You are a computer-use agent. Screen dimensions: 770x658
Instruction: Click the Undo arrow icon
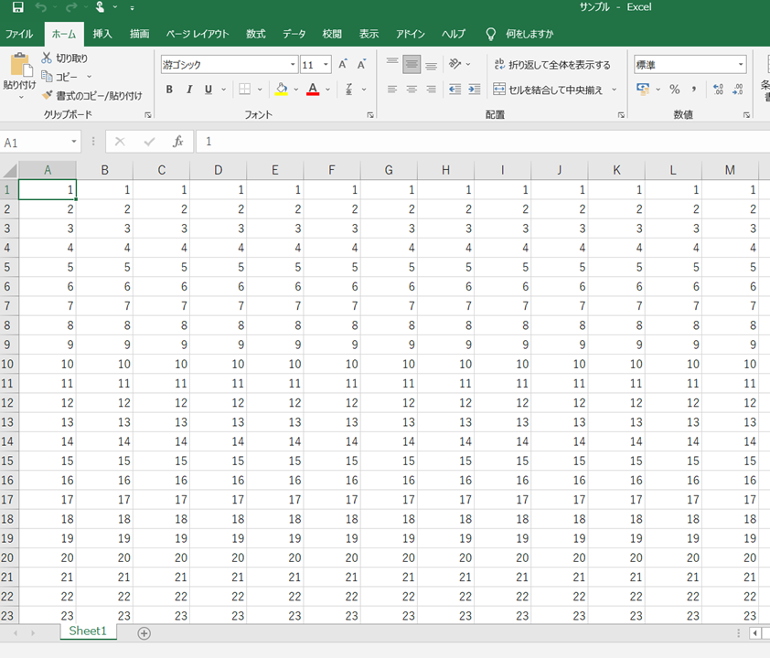41,7
